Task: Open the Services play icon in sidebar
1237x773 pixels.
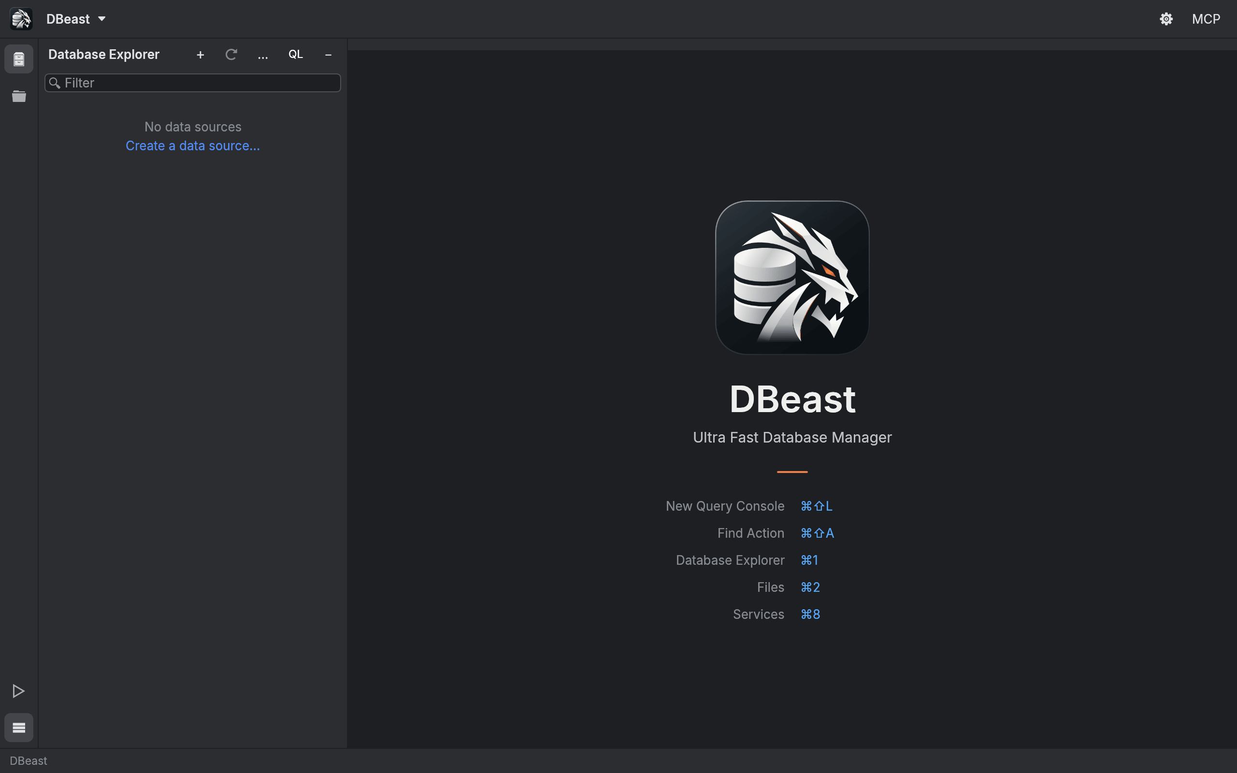Action: pos(19,691)
